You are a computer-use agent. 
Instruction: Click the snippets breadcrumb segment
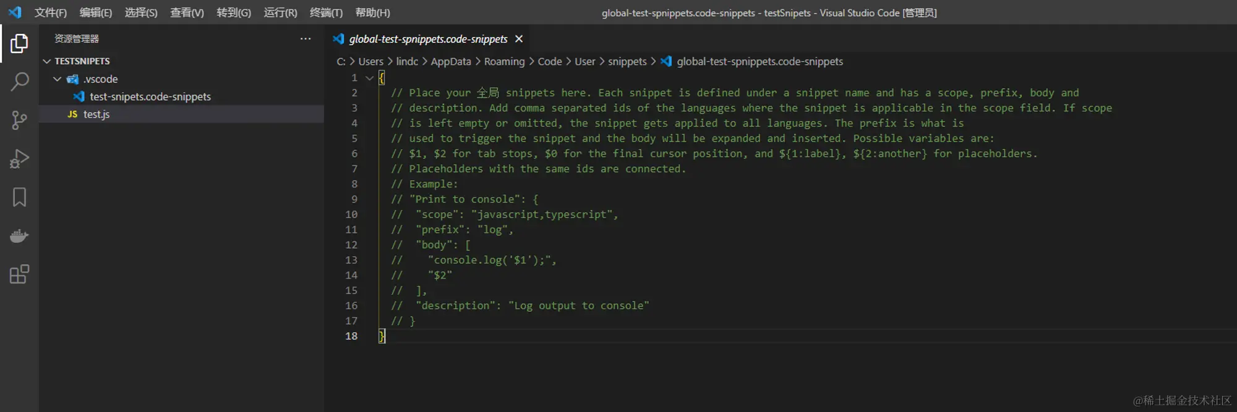click(627, 61)
